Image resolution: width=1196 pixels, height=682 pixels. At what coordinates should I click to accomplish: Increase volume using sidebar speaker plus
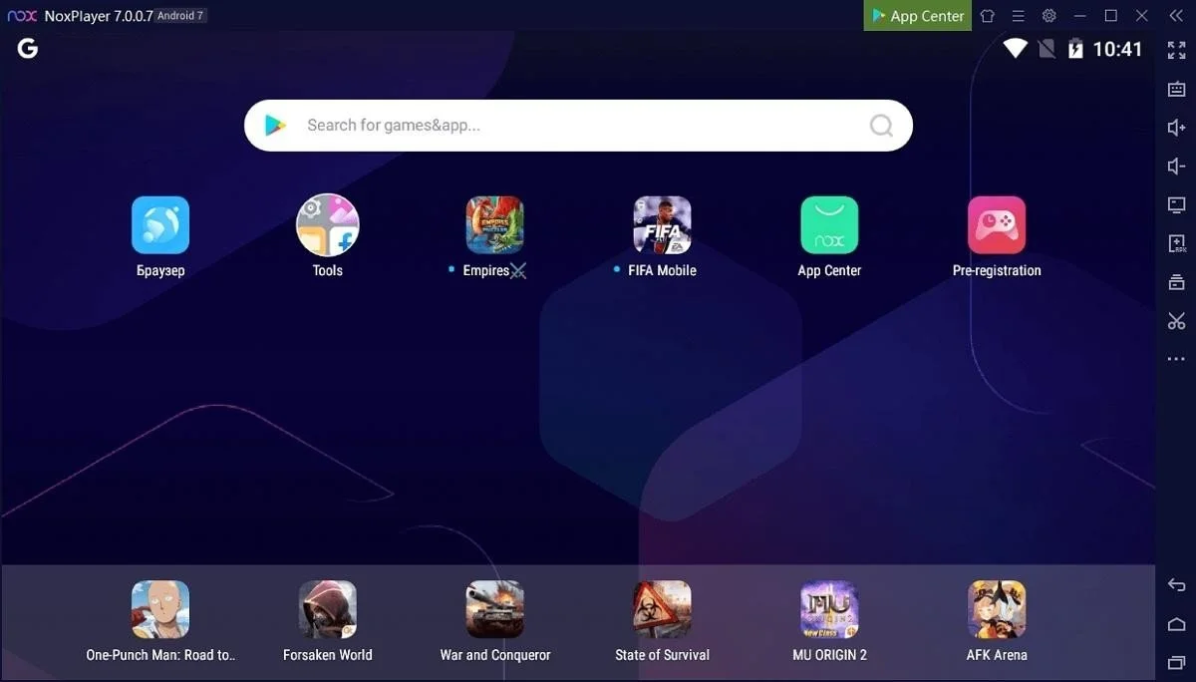click(1176, 128)
